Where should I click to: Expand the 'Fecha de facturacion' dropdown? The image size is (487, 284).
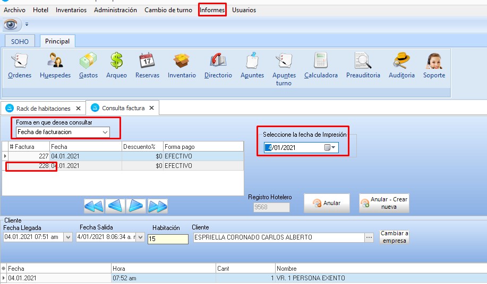click(x=105, y=132)
